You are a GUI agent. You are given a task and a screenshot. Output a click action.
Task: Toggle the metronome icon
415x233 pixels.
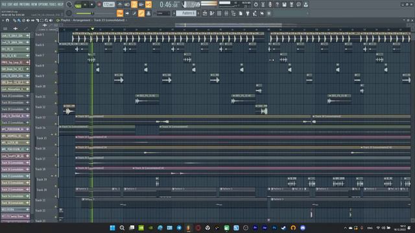119,5
